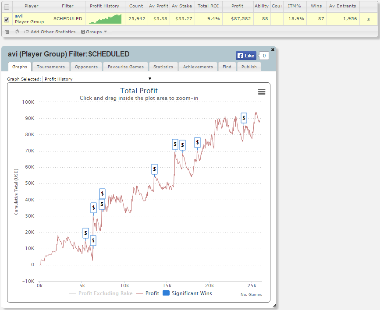Viewport: 380px width, 310px height.
Task: Click the panel resize grip corner
Action: pyautogui.click(x=274, y=306)
